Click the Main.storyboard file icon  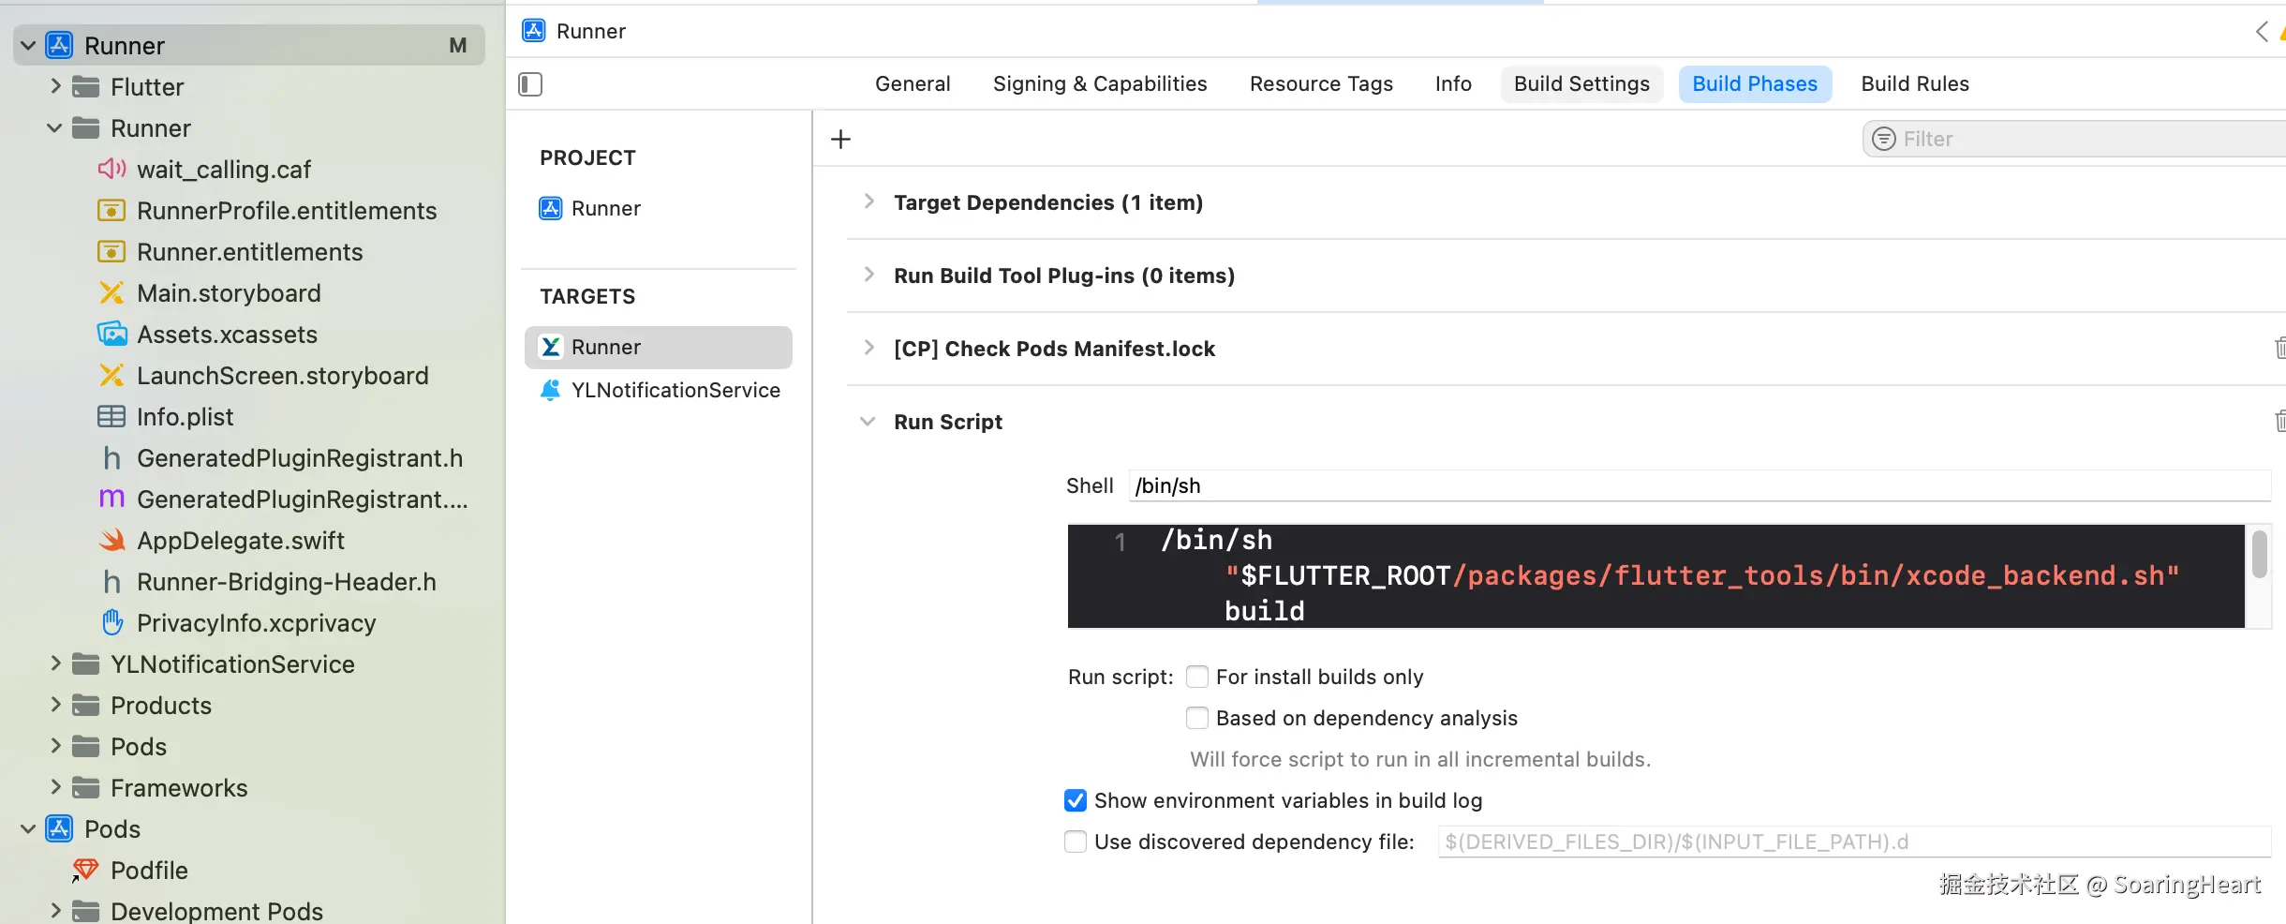[111, 292]
